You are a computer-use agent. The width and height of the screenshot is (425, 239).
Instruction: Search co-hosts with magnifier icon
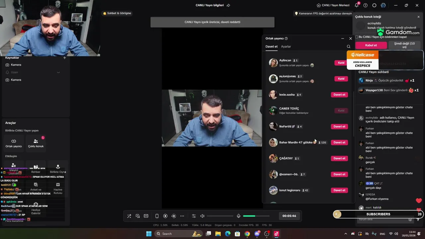coord(349,46)
